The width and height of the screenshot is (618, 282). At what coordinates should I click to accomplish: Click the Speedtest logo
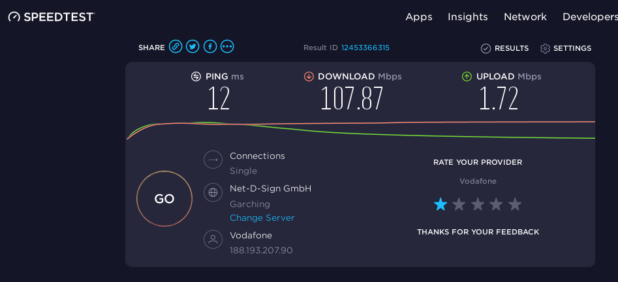(x=52, y=17)
